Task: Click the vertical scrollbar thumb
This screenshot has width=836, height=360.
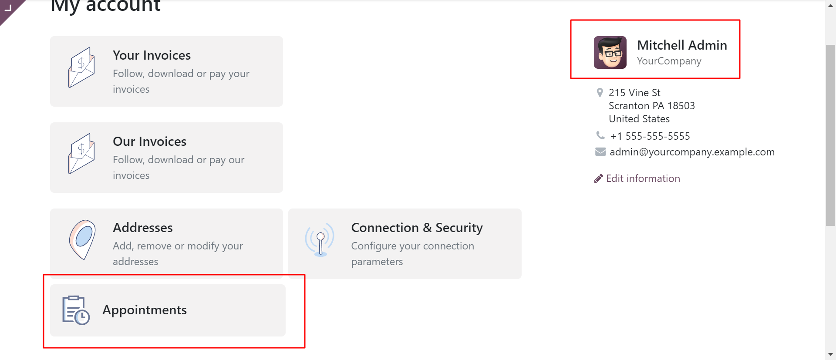Action: pos(831,135)
